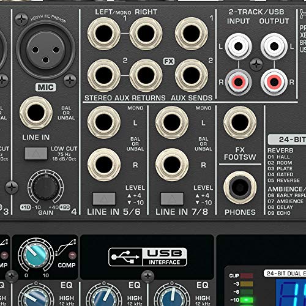Viewport: 306px width, 306px height.
Task: Click the white 2-Track OUTPUT L RCA jack
Action: coord(274,47)
